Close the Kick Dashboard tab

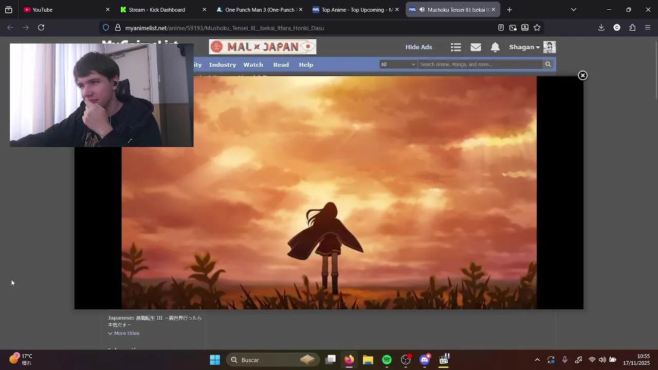[204, 10]
